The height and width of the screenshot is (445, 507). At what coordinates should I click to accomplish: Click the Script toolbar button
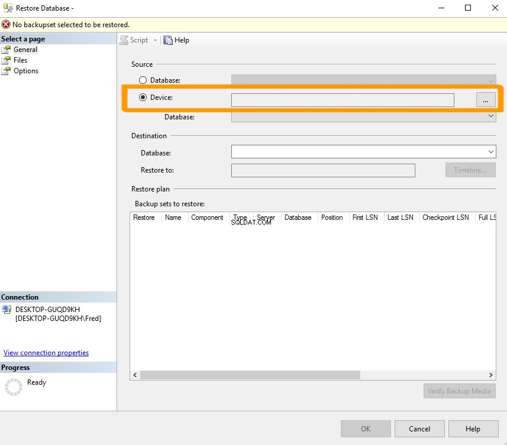click(134, 40)
